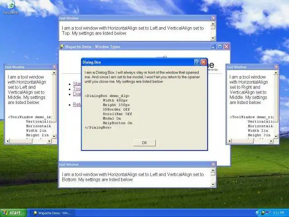289x217 pixels.
Task: Click the horizontal scrollbar thumb in right Tool Window
Action: coord(242,141)
